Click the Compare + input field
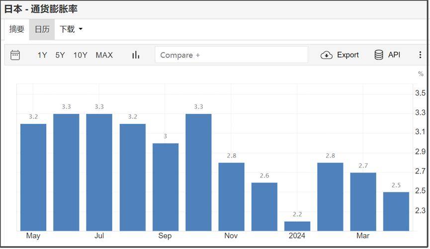This screenshot has width=430, height=249. pos(231,55)
